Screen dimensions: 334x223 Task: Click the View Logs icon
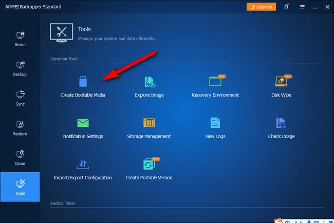coord(215,123)
